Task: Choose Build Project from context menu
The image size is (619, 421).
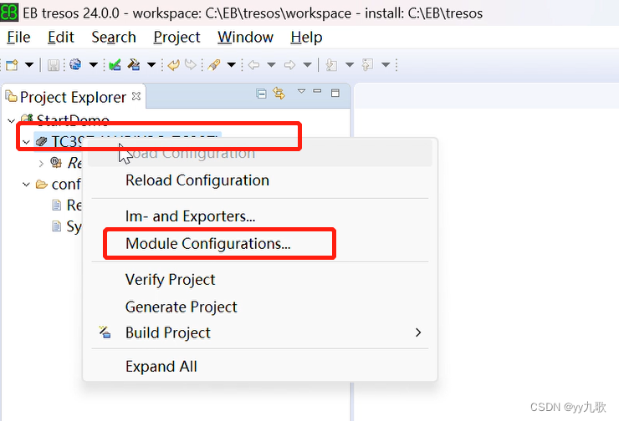Action: pyautogui.click(x=260, y=333)
